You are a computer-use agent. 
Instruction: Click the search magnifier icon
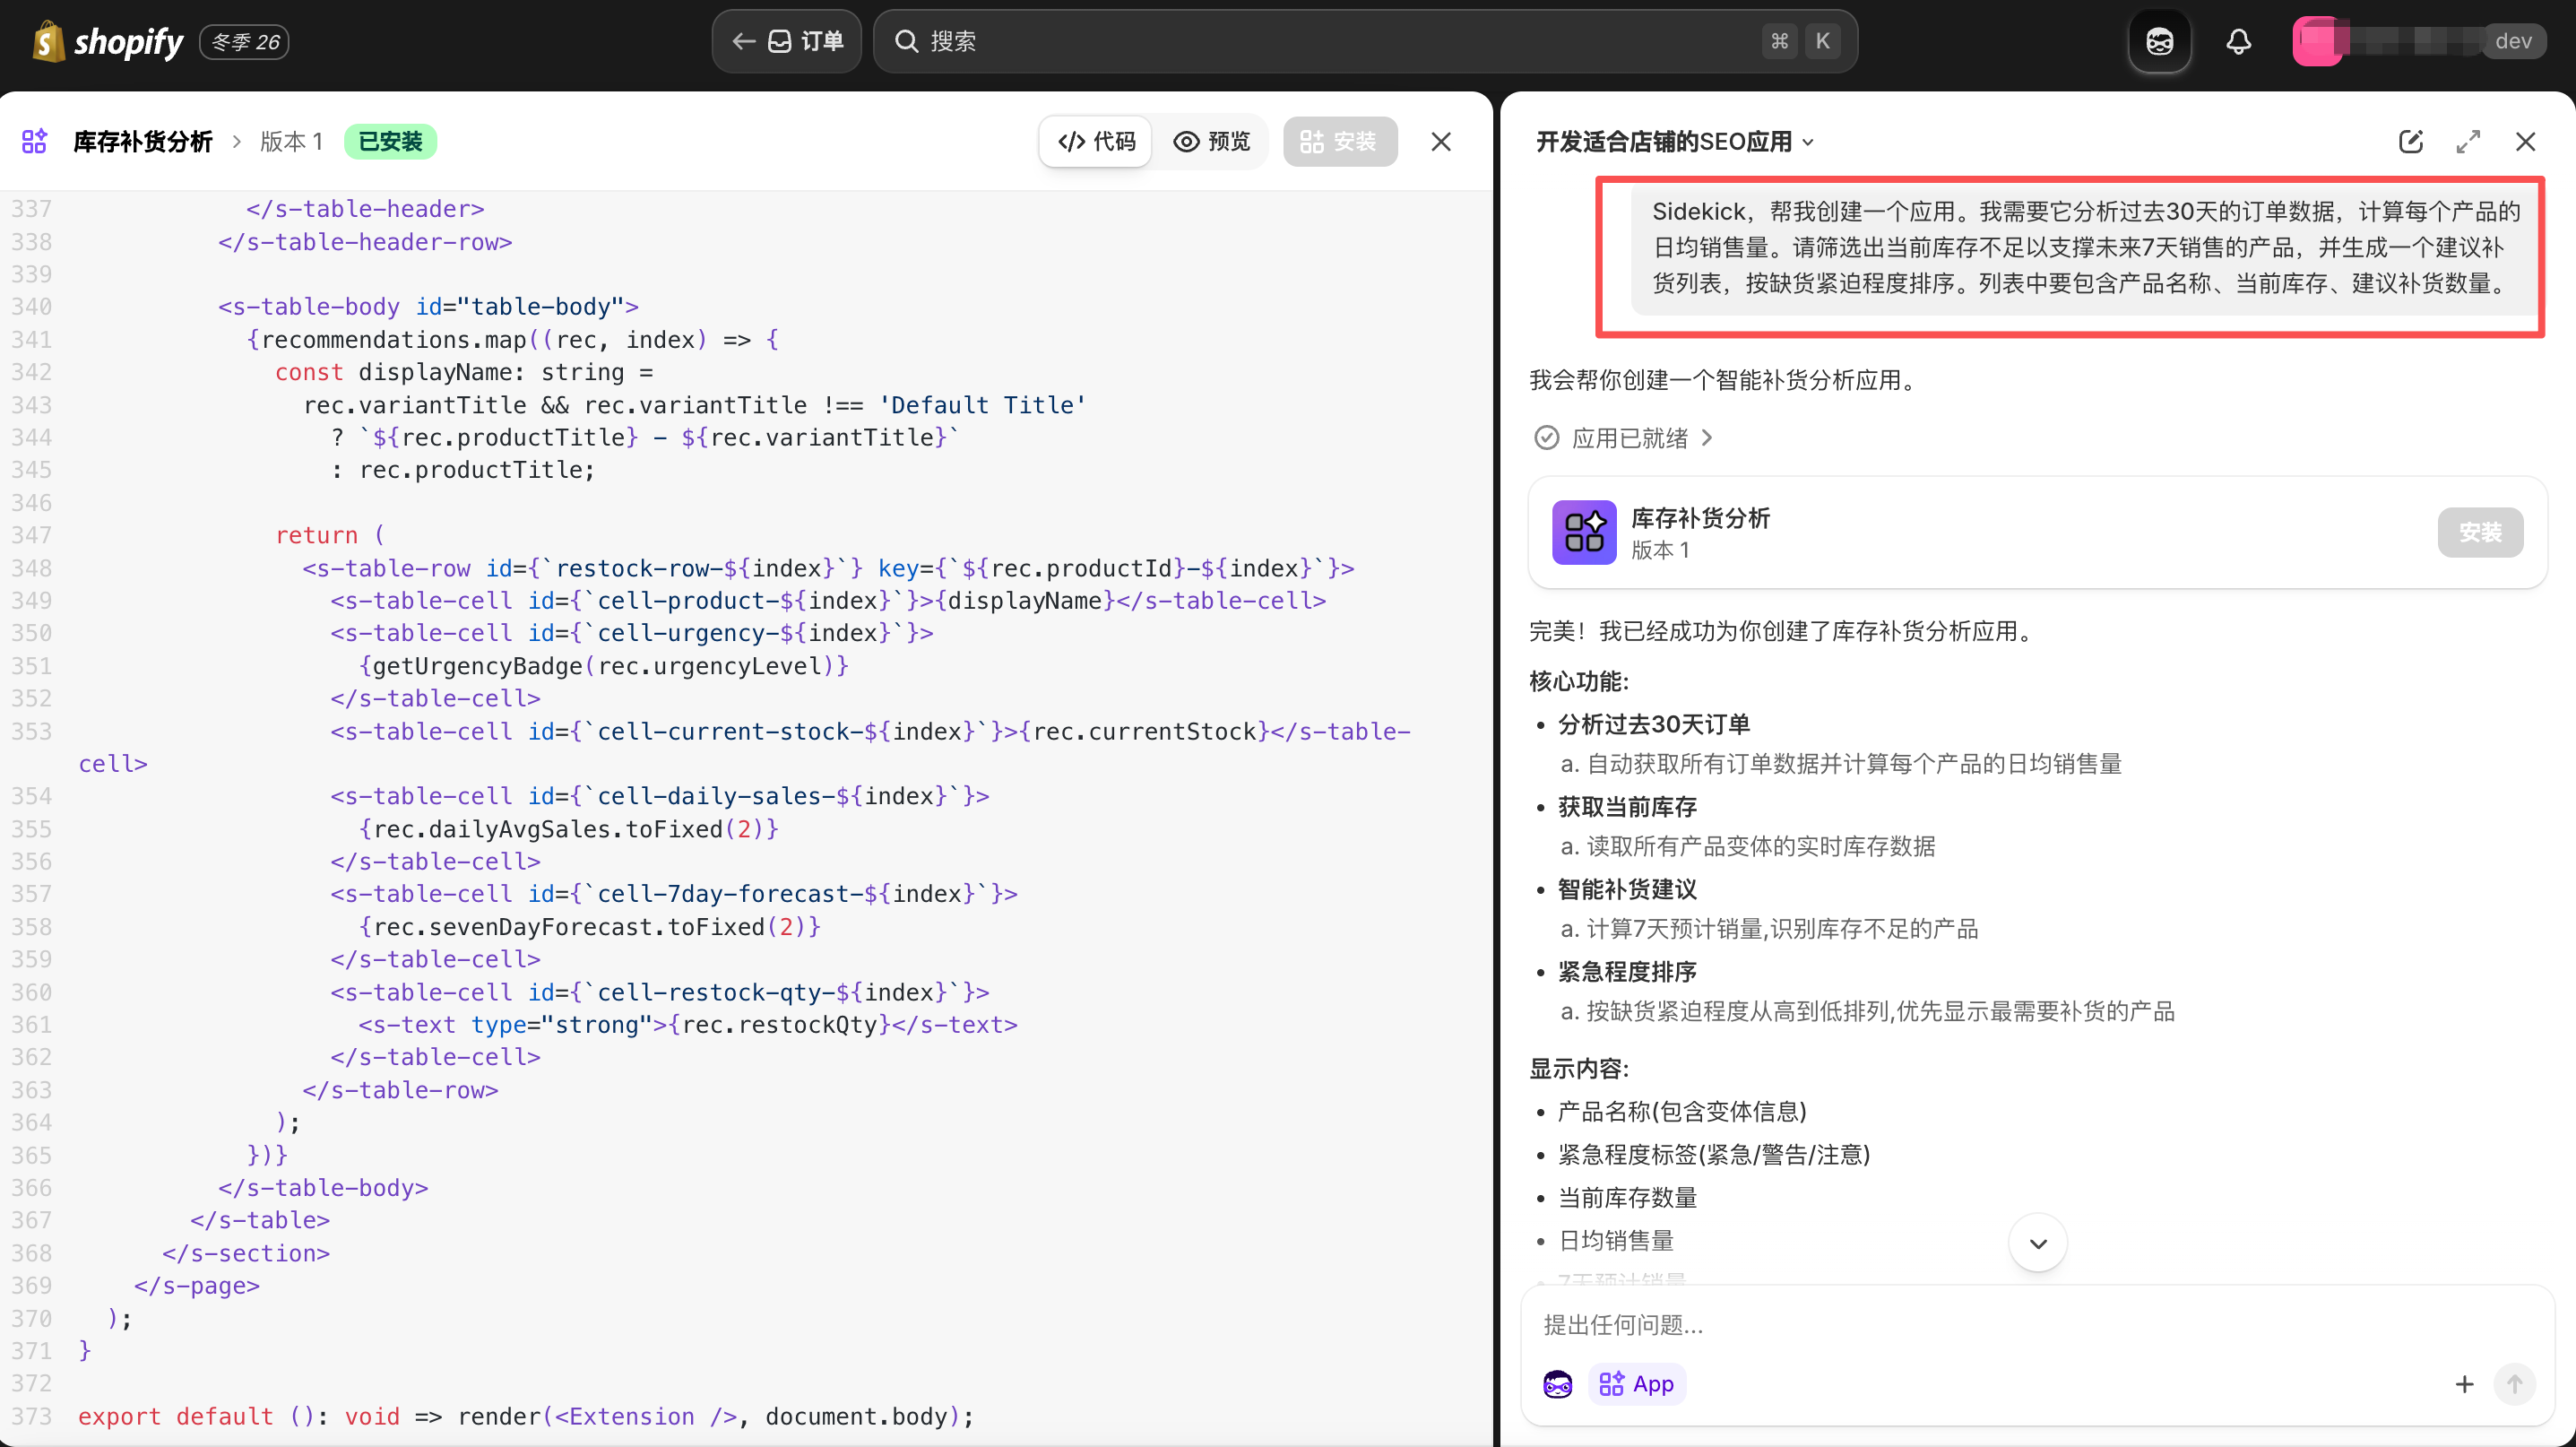coord(906,41)
